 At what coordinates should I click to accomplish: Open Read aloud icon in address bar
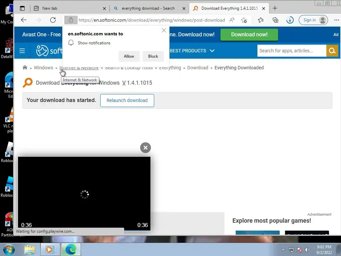click(232, 20)
